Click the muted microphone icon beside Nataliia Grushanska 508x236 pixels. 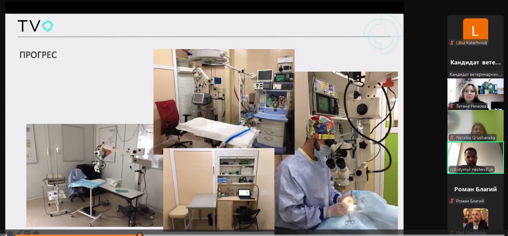(452, 137)
